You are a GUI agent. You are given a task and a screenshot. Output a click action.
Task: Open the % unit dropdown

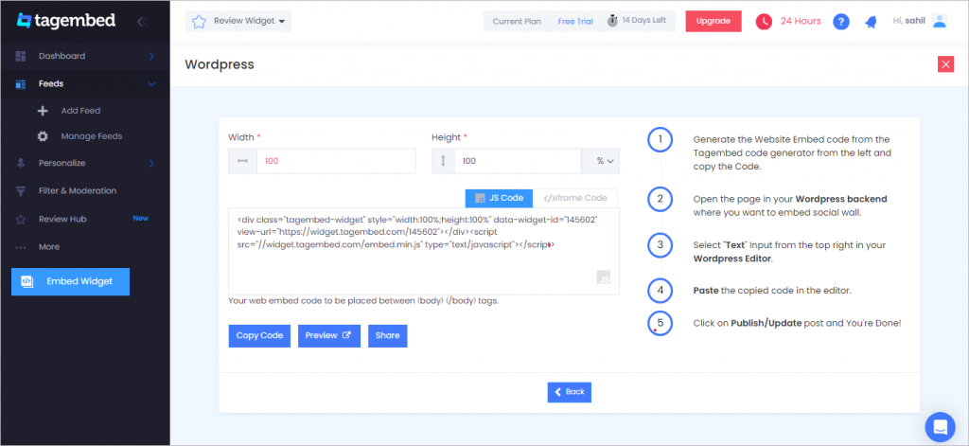(x=600, y=161)
